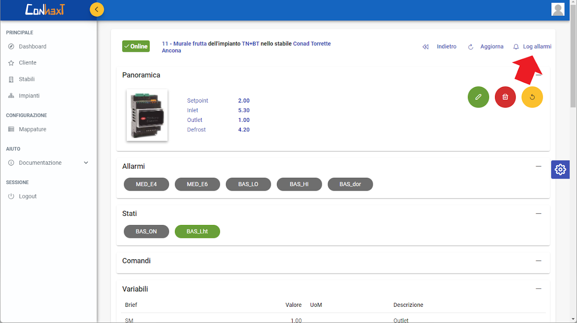The image size is (577, 323).
Task: Go to Mappature in the sidebar
Action: [x=32, y=130]
